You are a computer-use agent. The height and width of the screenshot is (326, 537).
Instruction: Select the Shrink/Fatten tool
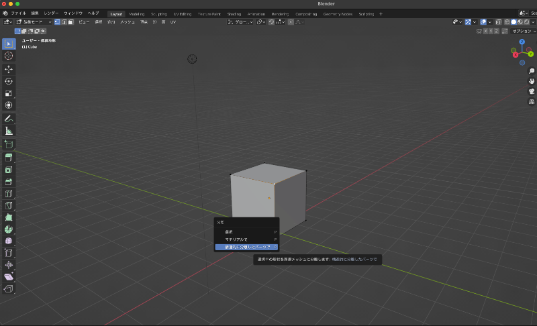click(x=9, y=265)
